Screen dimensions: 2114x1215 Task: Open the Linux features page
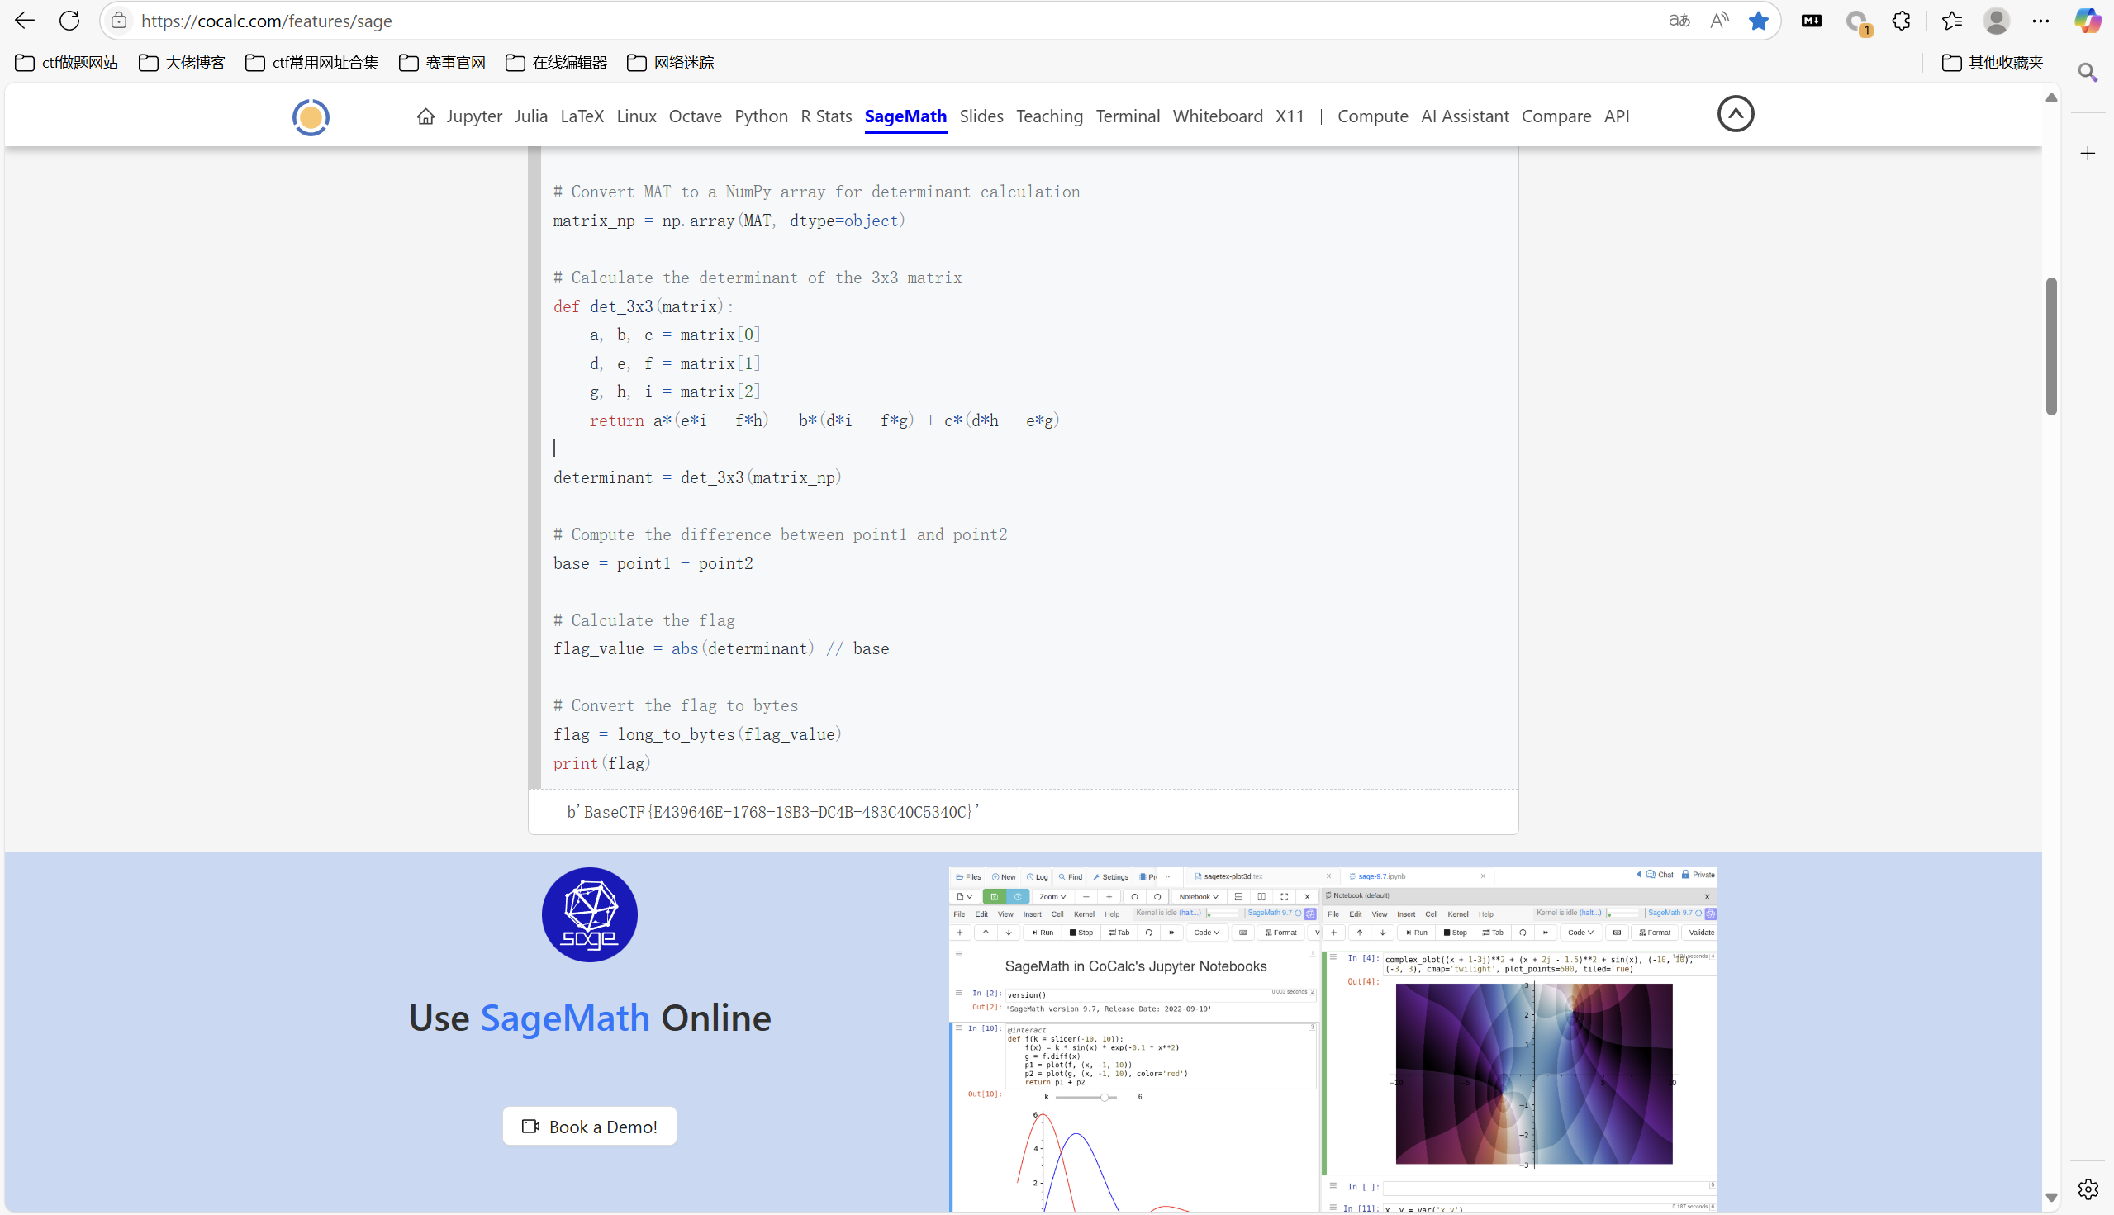pyautogui.click(x=636, y=116)
